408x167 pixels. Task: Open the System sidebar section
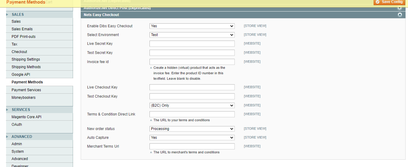[x=40, y=152]
